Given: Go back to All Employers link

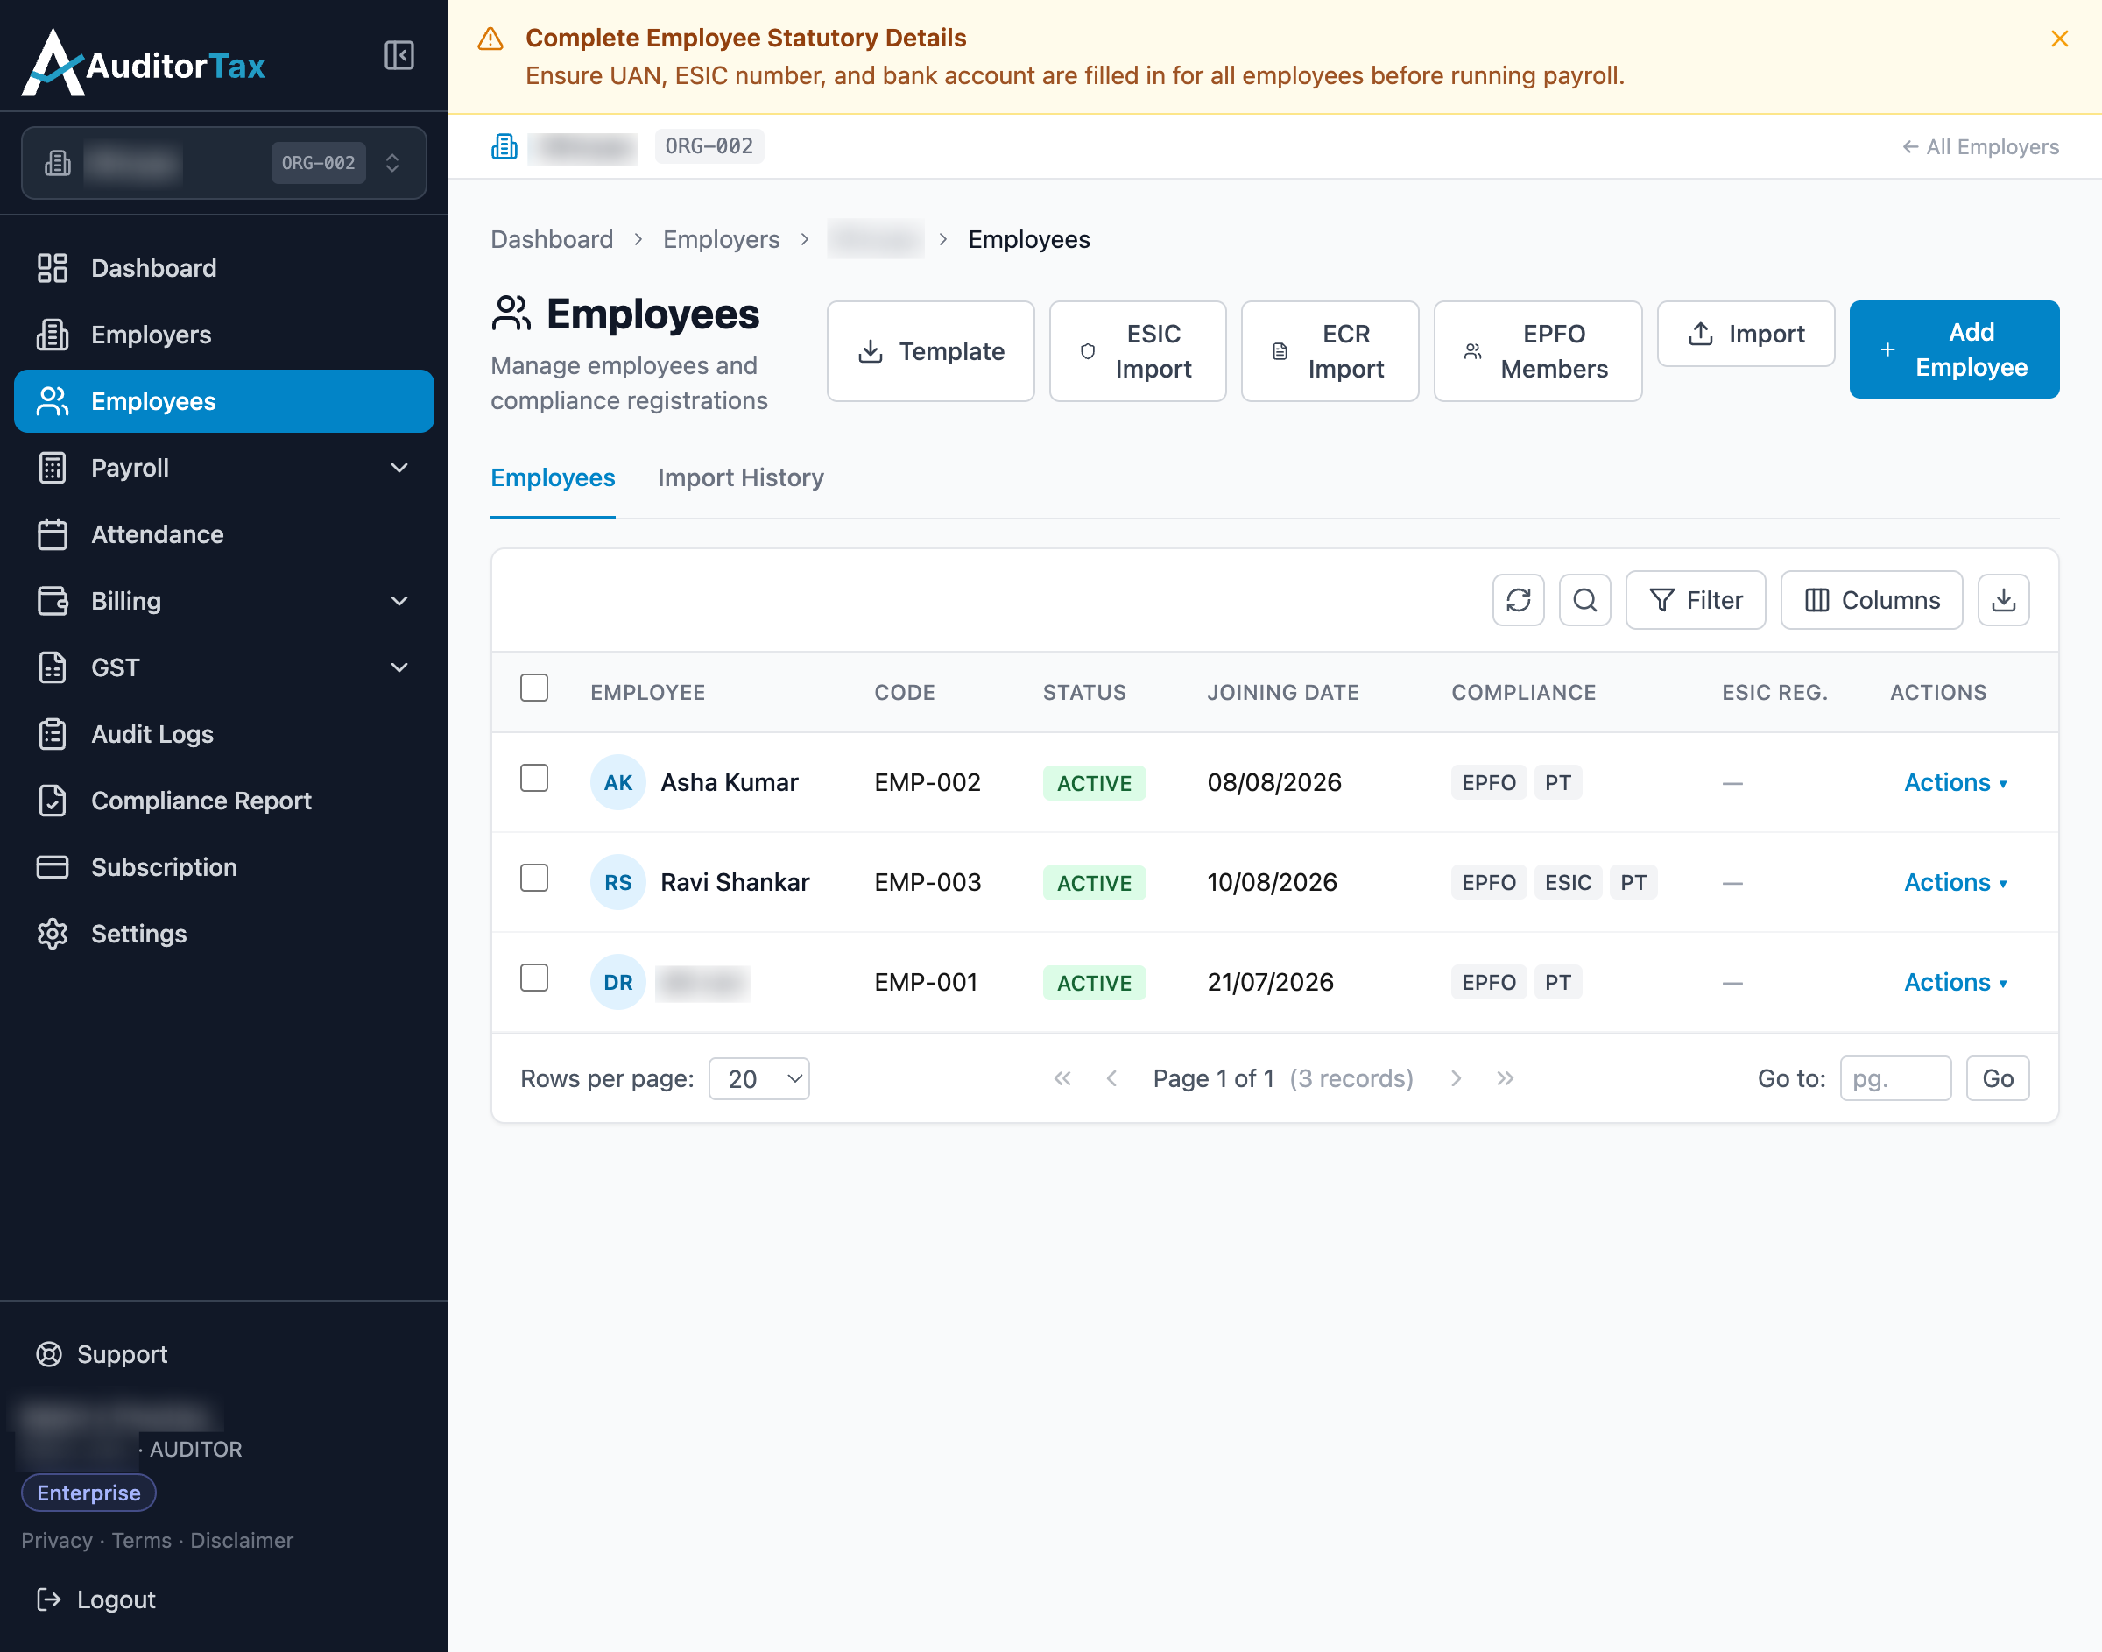Looking at the screenshot, I should (1980, 147).
